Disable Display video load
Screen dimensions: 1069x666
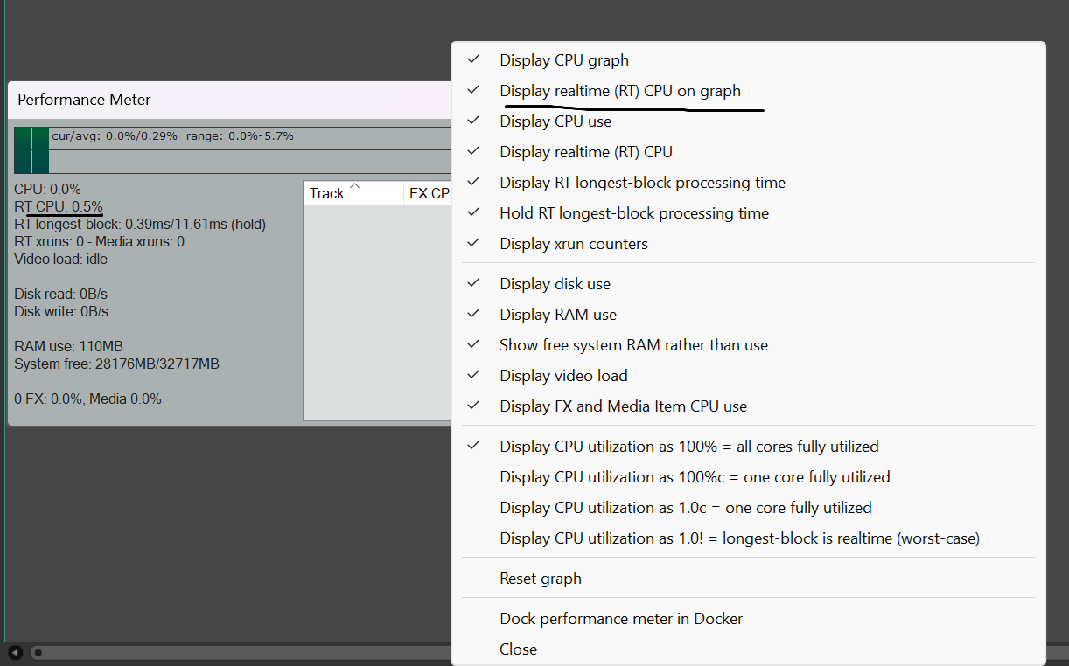coord(563,376)
